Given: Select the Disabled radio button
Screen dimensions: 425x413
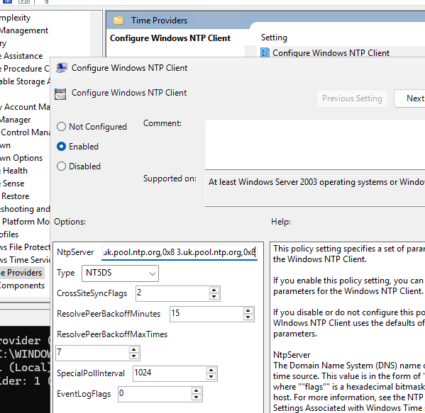Looking at the screenshot, I should click(61, 166).
